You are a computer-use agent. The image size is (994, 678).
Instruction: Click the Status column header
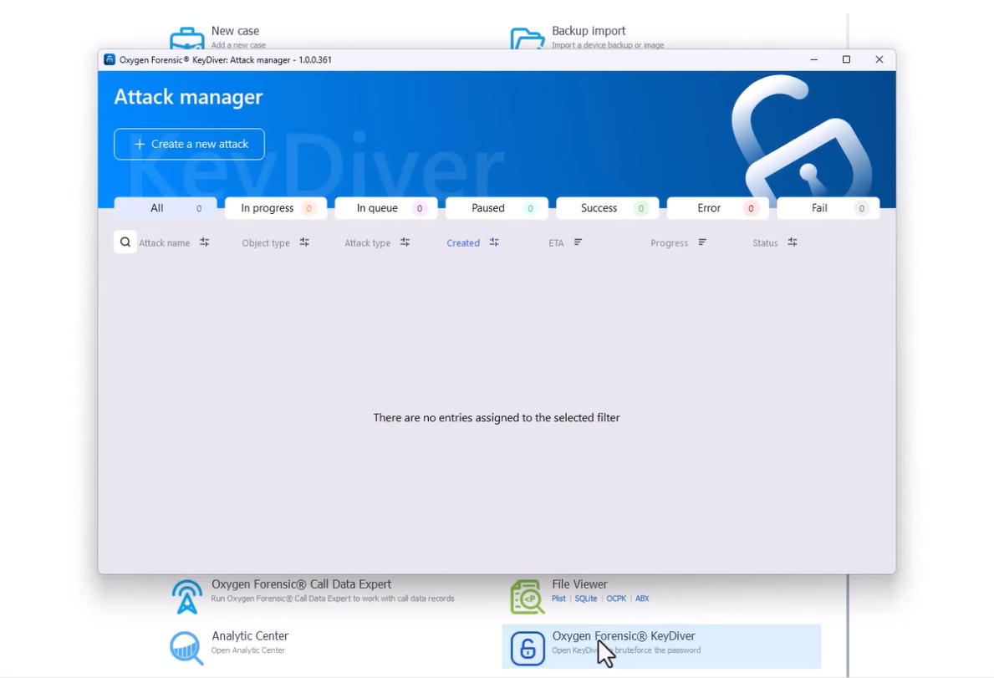coord(764,242)
